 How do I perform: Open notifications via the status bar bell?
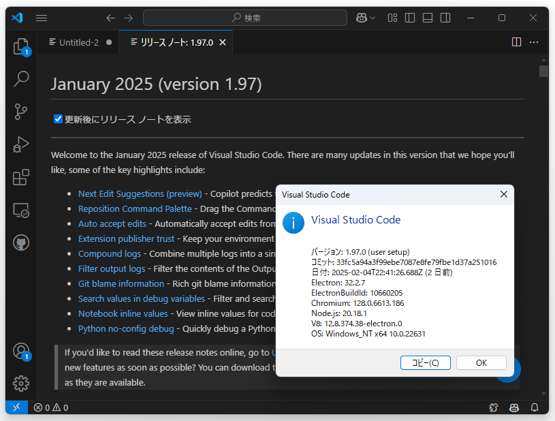pos(534,407)
